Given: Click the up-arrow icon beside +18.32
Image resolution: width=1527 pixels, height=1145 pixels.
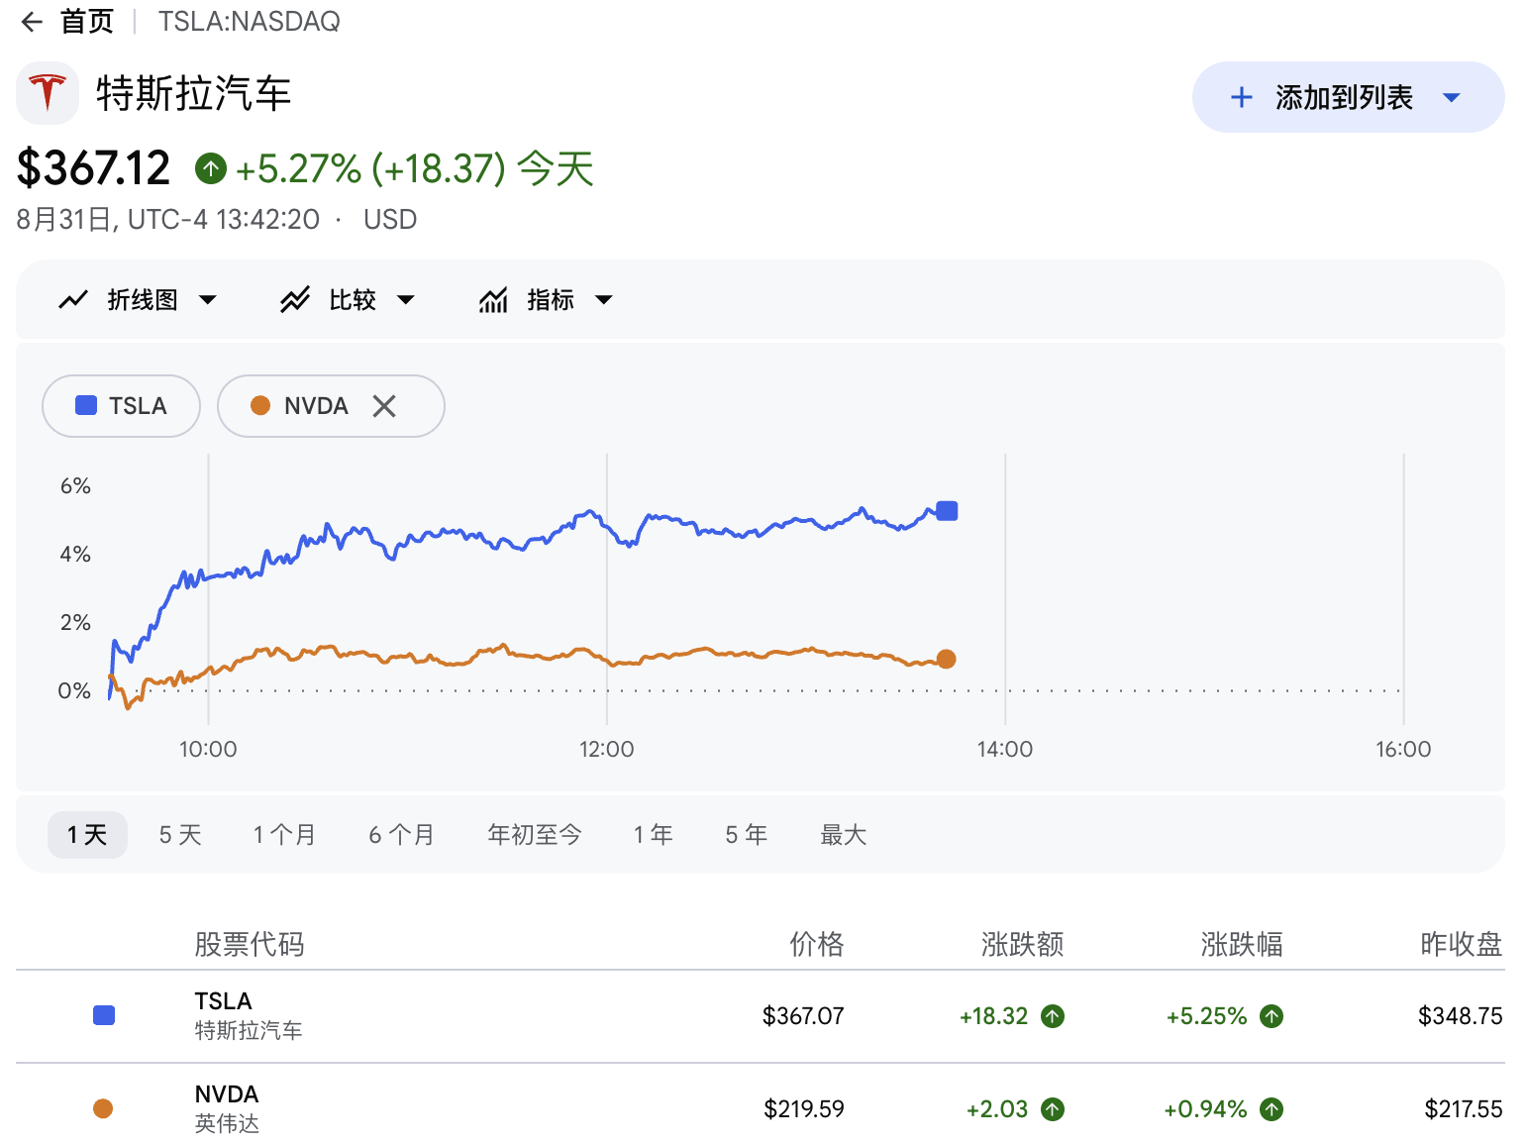Looking at the screenshot, I should click(1053, 1016).
